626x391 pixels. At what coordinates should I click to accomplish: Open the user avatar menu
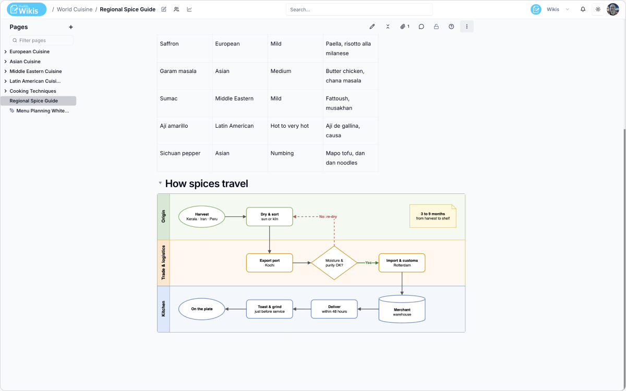(612, 9)
